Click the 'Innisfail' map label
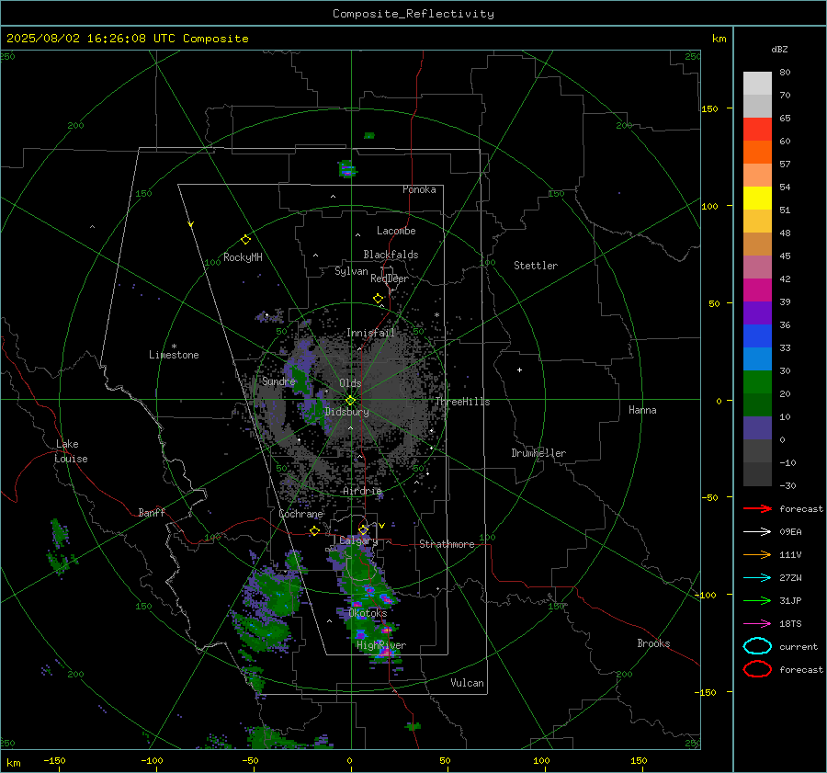827x773 pixels. [x=370, y=333]
